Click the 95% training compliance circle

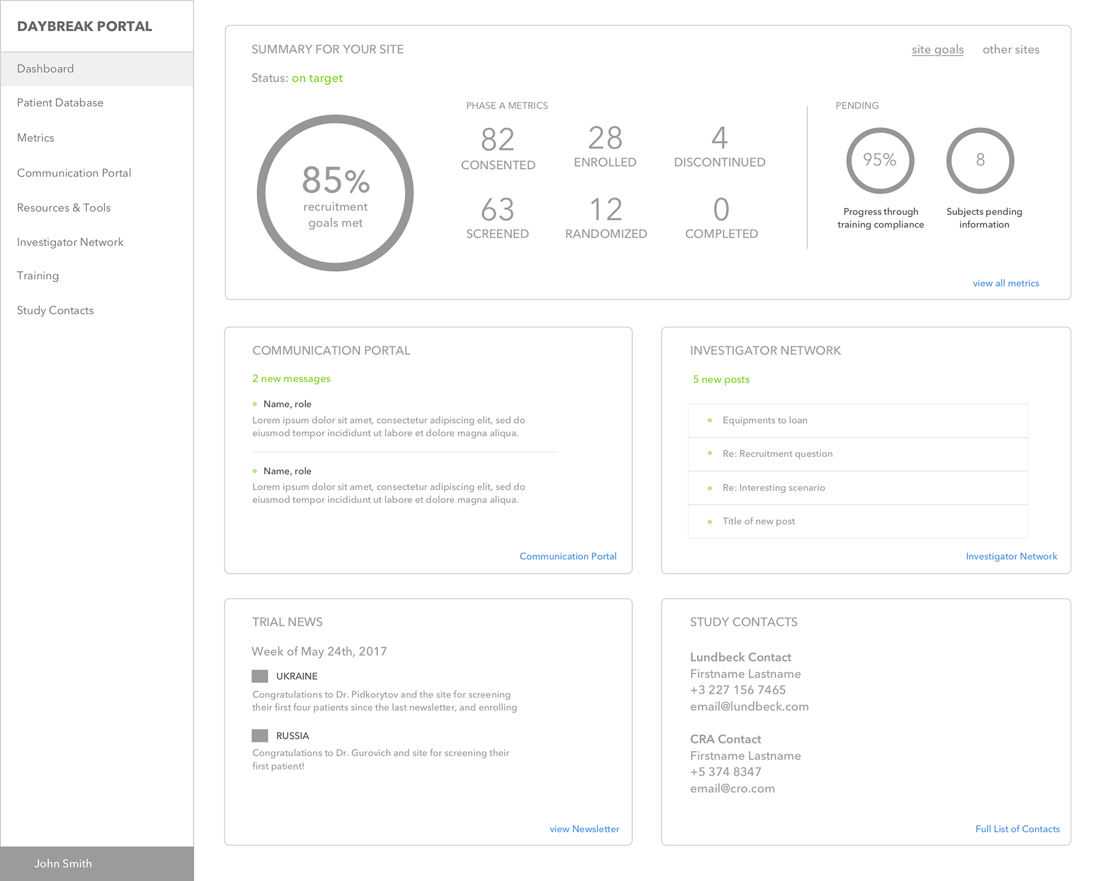[880, 160]
